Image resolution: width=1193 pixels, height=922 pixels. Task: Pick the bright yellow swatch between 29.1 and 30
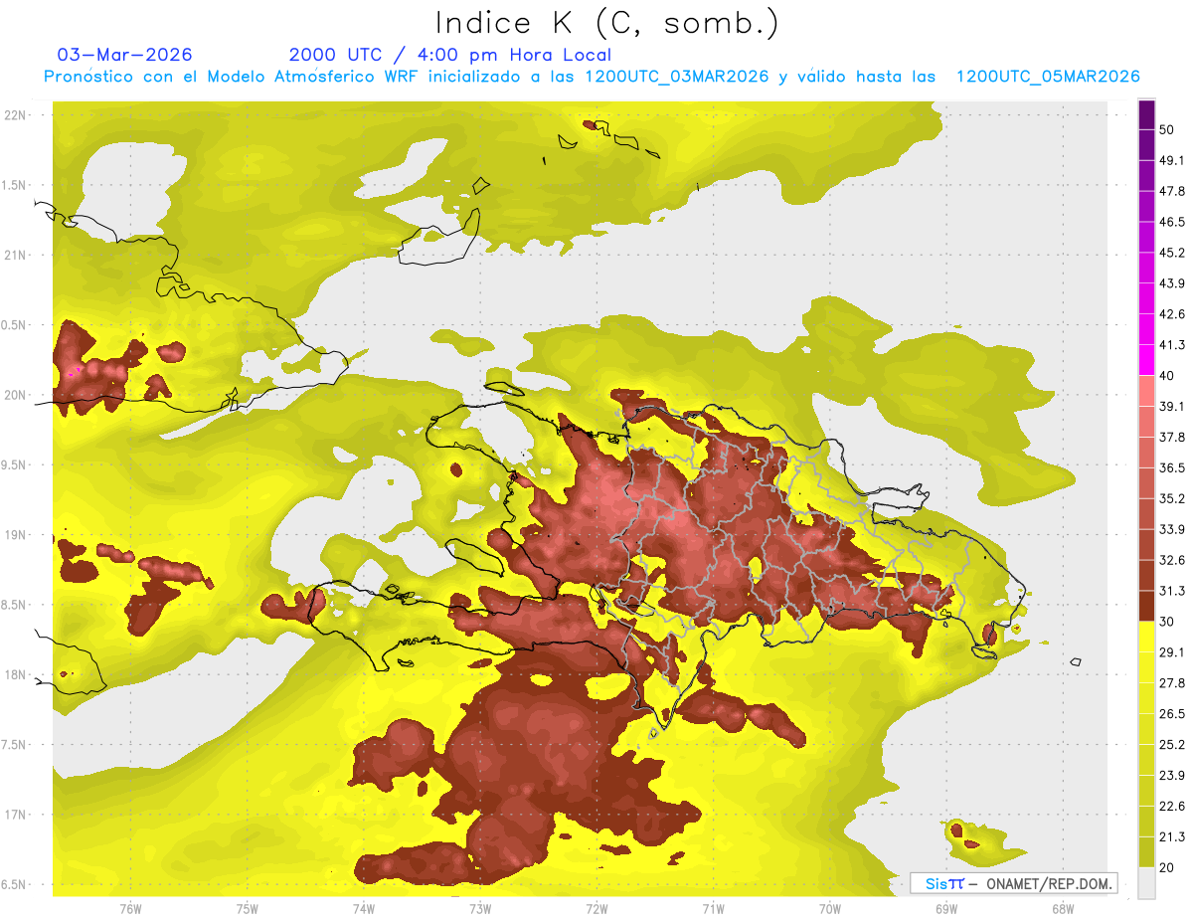tap(1146, 638)
